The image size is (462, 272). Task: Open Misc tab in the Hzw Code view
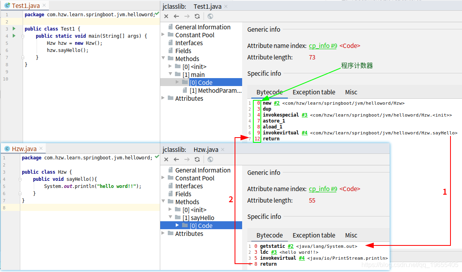coord(351,235)
